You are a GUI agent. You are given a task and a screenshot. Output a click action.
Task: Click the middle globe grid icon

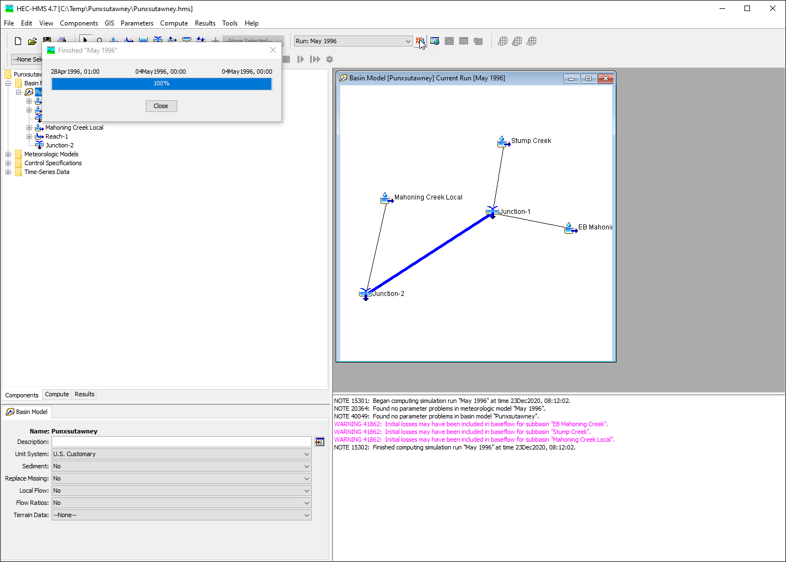[x=517, y=41]
